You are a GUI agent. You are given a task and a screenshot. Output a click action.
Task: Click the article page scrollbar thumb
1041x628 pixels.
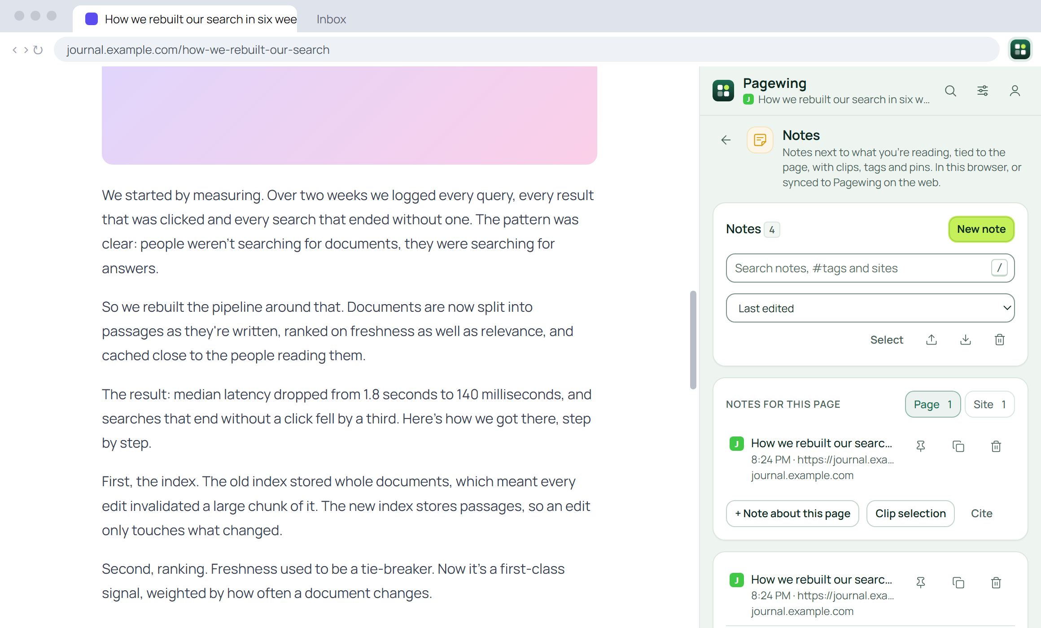(693, 340)
